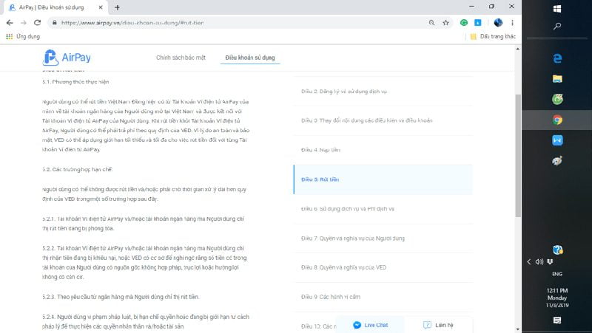592x333 pixels.
Task: Open the Live Chat button
Action: (x=371, y=325)
